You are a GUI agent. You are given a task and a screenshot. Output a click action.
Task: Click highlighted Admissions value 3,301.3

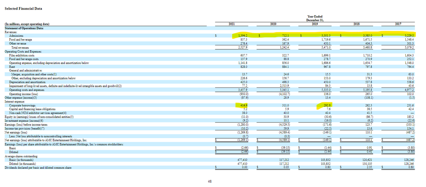pos(326,36)
